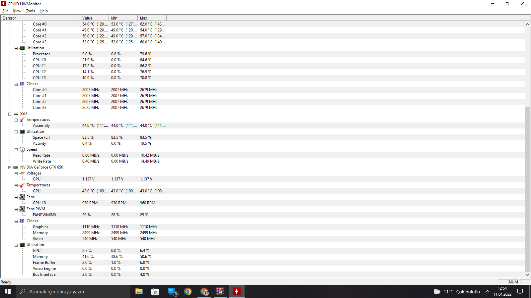Click the Clocks icon above the Graphics row
The image size is (531, 298).
tap(22, 221)
